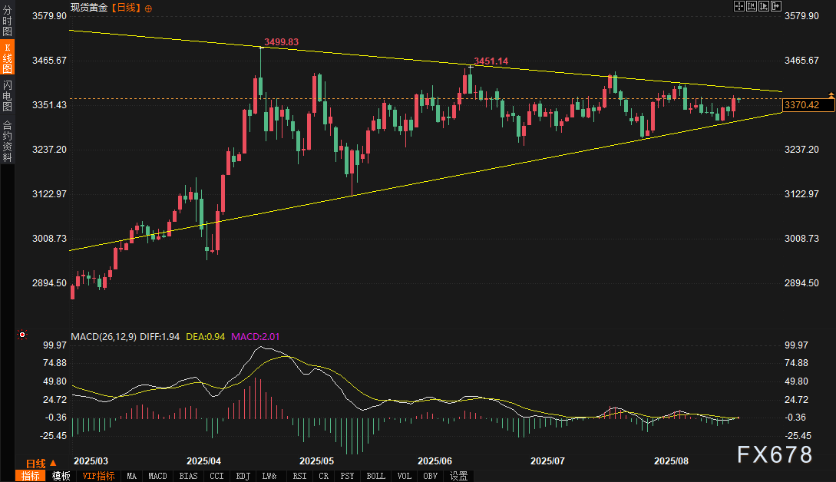Click the chart playback axis icon
Viewport: 836px width, 482px height.
pyautogui.click(x=763, y=6)
